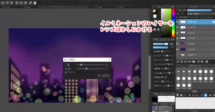
Task: Select the Hand tool in top toolbar
Action: pos(35,3)
